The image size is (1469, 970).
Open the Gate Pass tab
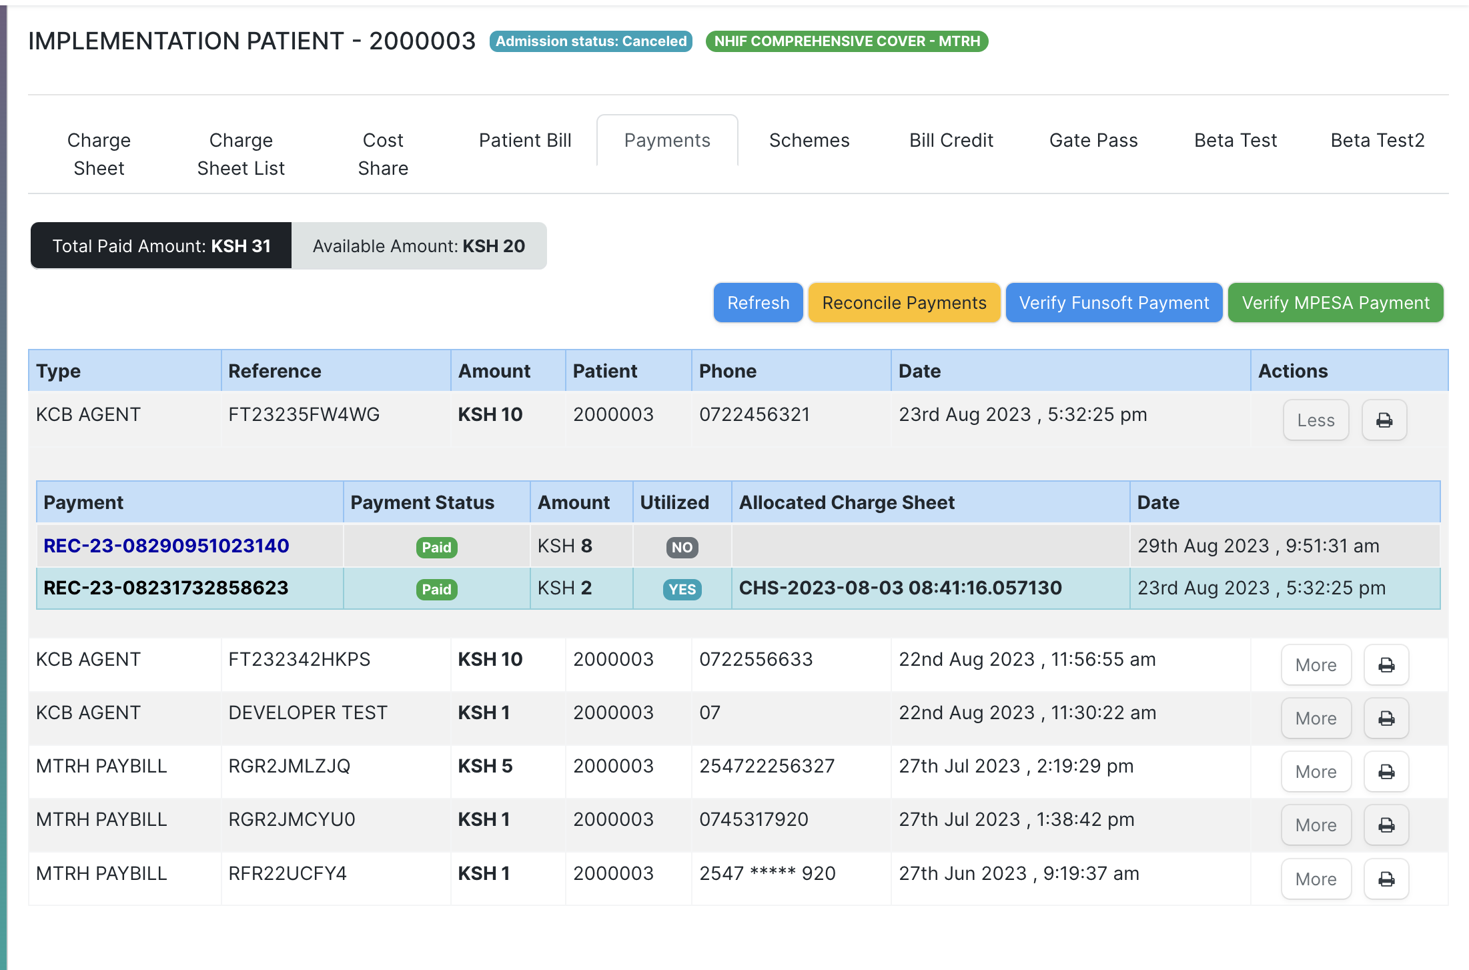[1093, 140]
